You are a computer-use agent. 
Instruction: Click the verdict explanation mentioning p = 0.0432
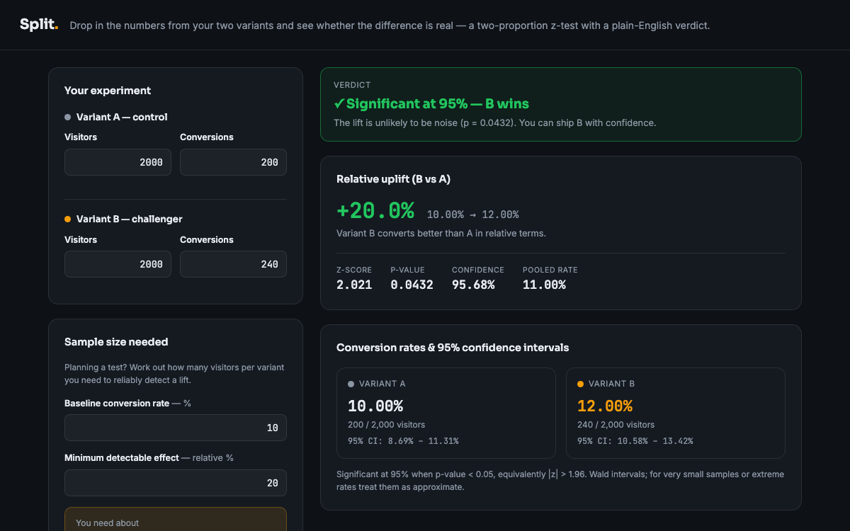tap(495, 122)
